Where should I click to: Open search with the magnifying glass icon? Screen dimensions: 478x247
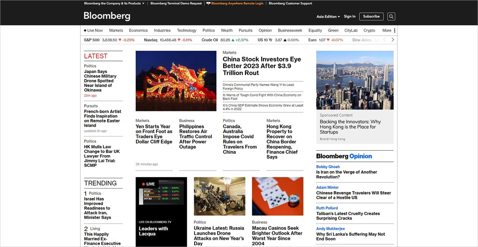tap(391, 17)
